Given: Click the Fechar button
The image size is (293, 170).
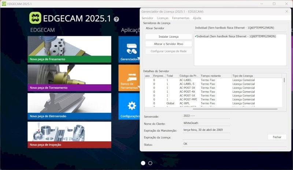Looking at the screenshot, I should (x=277, y=137).
